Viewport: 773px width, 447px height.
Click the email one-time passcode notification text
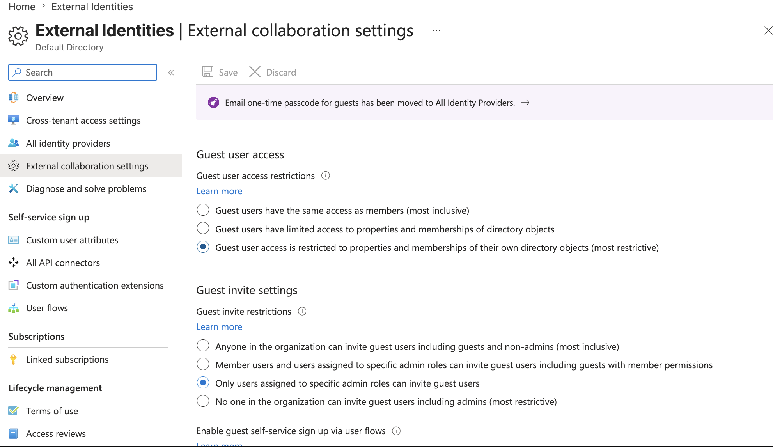pyautogui.click(x=370, y=103)
